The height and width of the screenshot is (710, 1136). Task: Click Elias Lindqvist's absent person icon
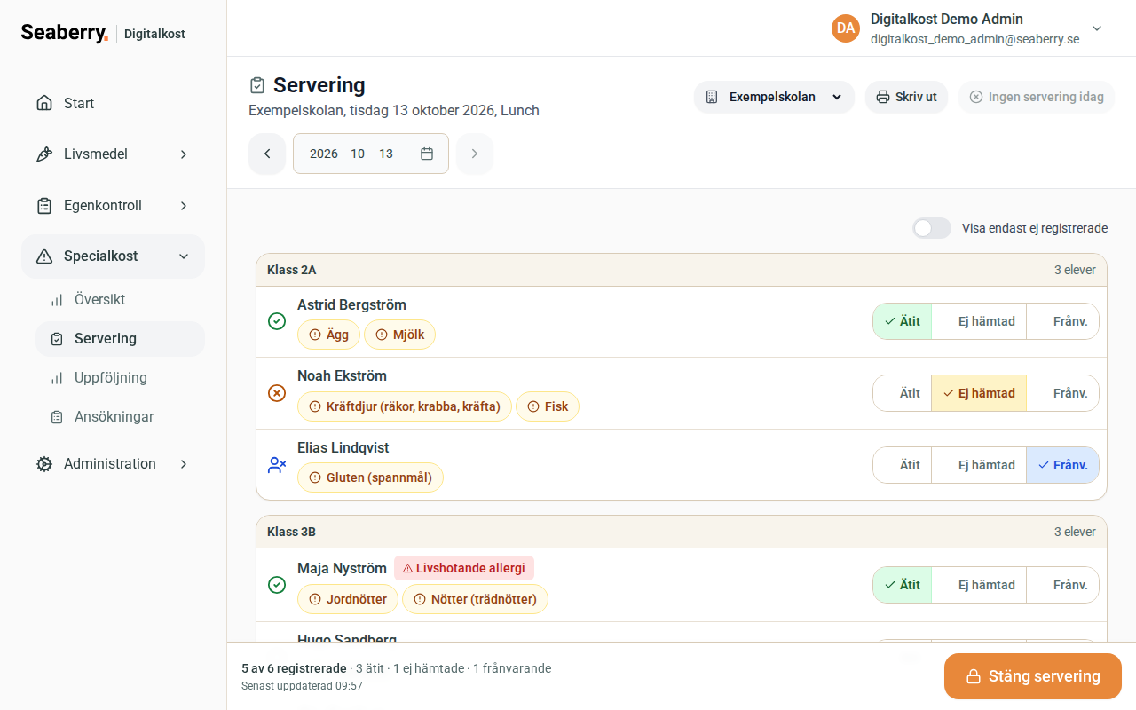pos(277,465)
